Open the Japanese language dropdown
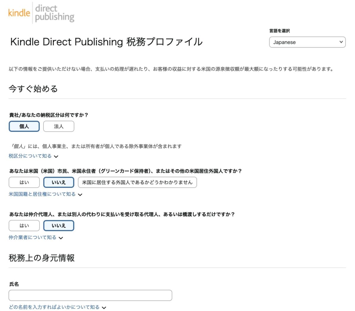This screenshot has height=311, width=355. (307, 42)
